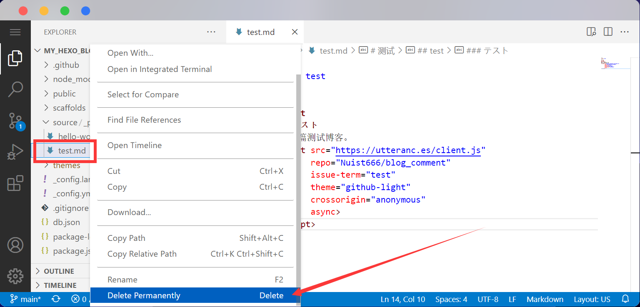The width and height of the screenshot is (640, 307).
Task: Open the Run and Debug view
Action: pyautogui.click(x=15, y=152)
